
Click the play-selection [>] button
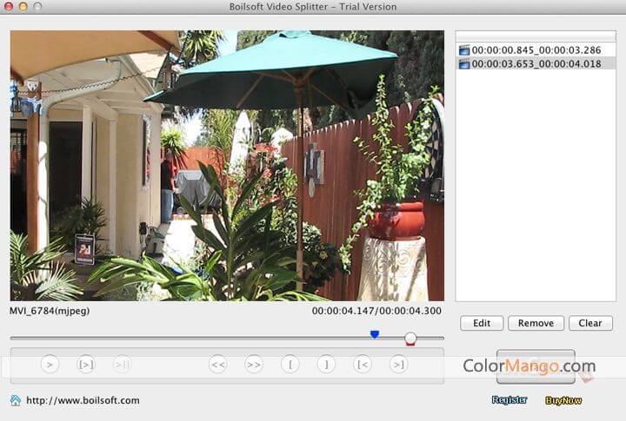coord(86,365)
